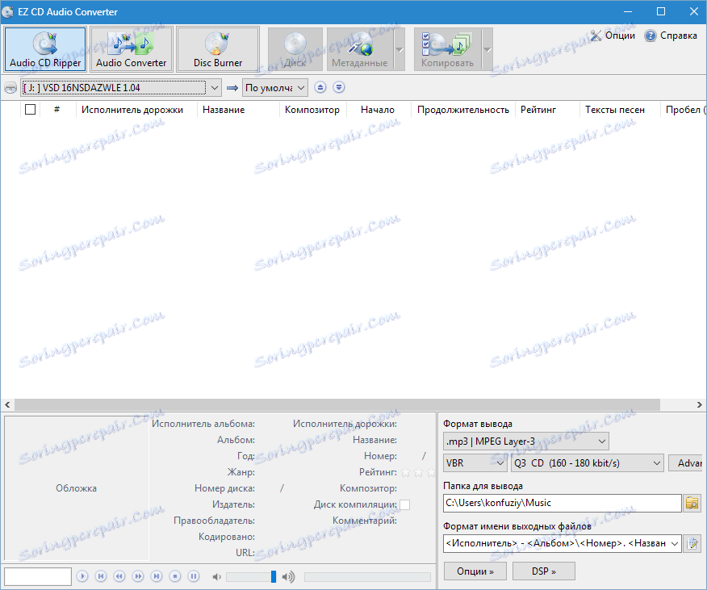Switch to Audio CD Ripper mode
Screen dimensions: 707x590
tap(45, 49)
